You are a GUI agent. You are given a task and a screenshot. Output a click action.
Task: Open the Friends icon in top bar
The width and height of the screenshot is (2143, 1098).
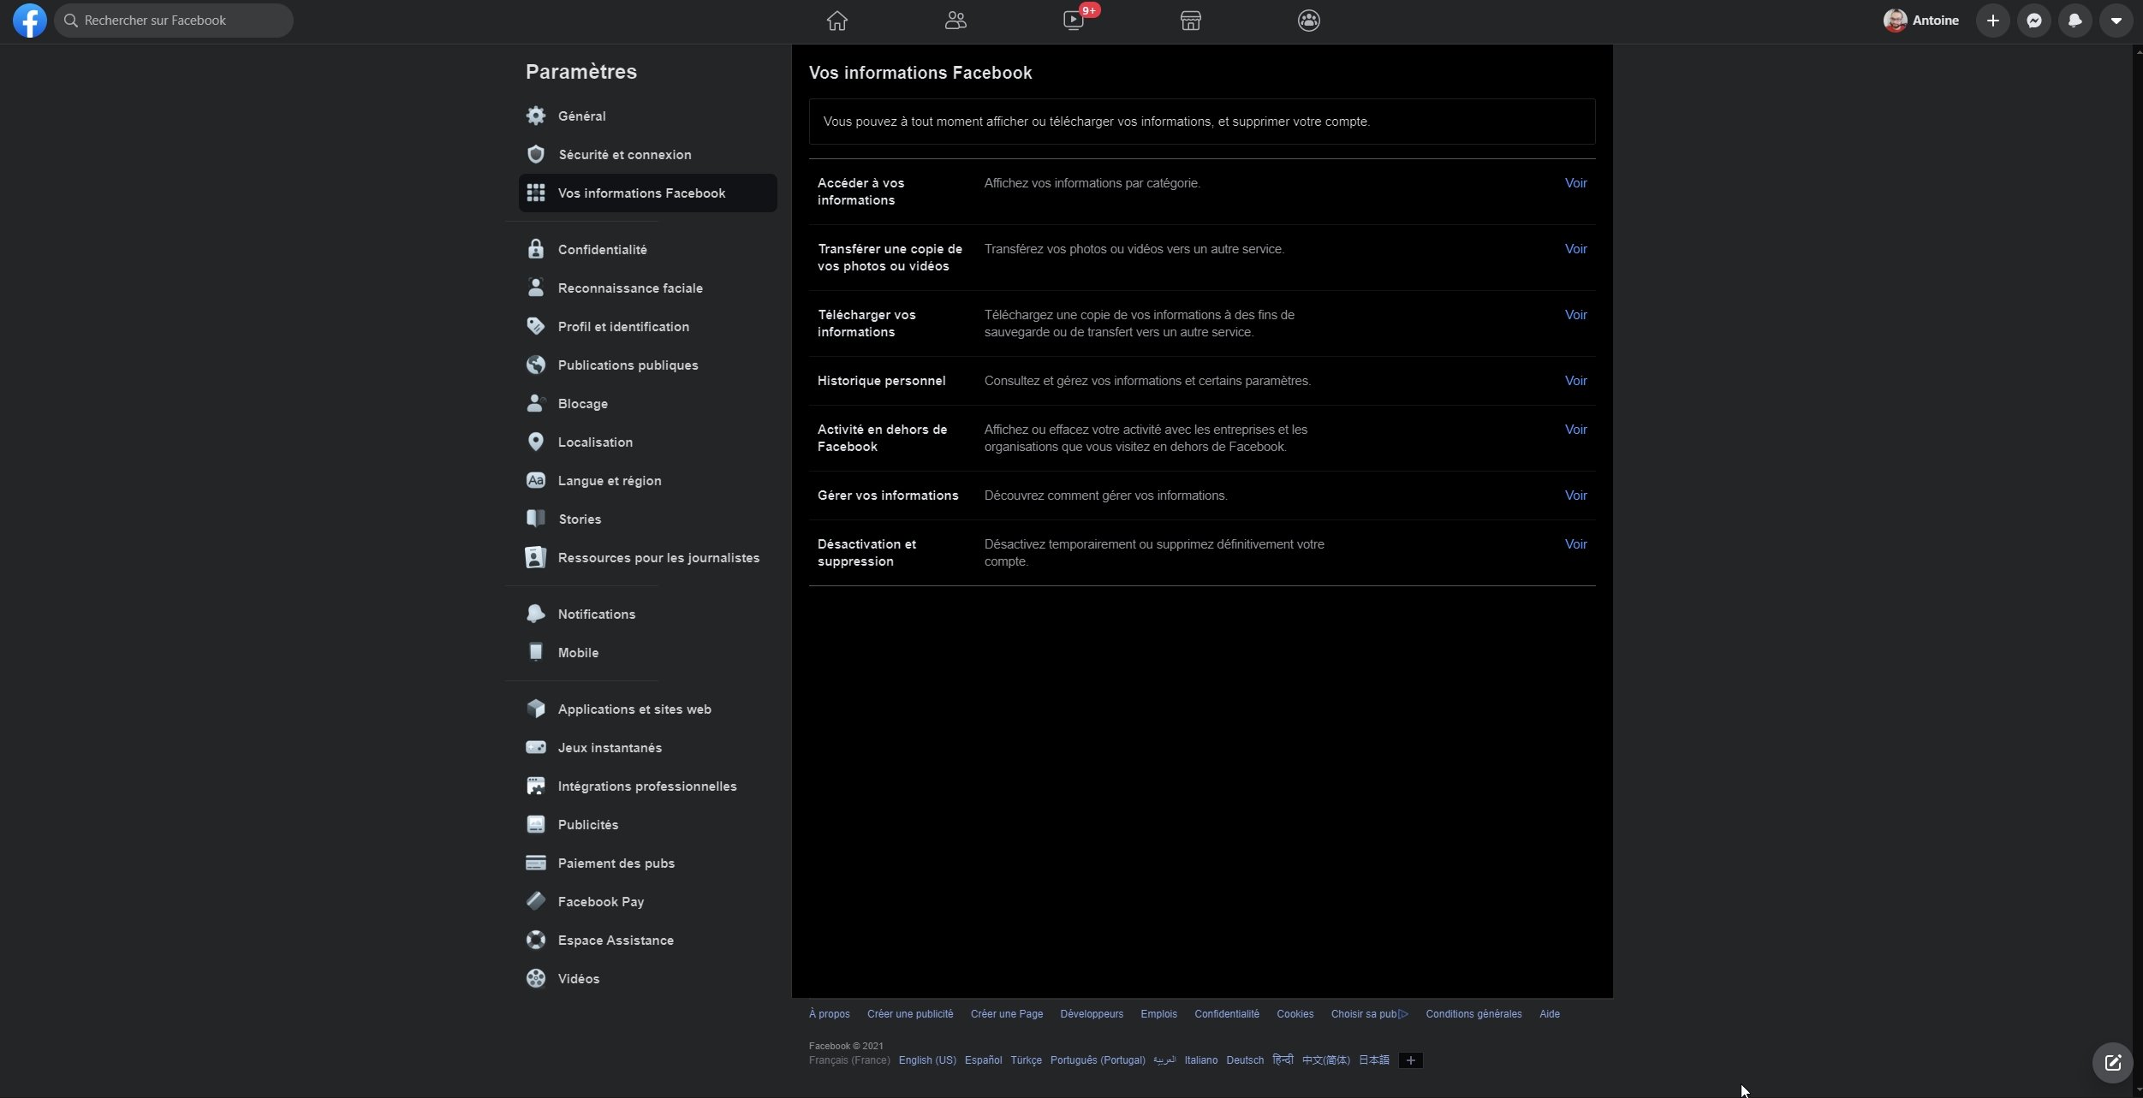955,21
